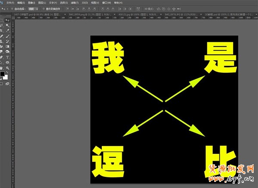Select the Brush tool
Screen dimensions: 258x188
point(7,36)
